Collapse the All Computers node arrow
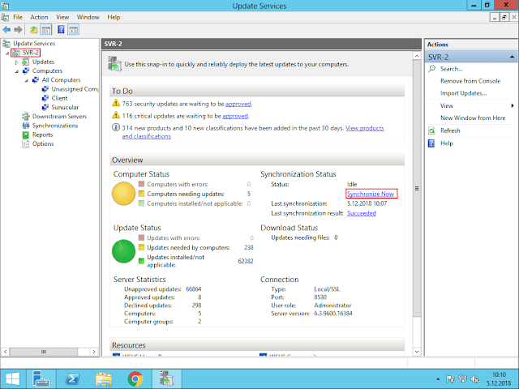 point(26,80)
